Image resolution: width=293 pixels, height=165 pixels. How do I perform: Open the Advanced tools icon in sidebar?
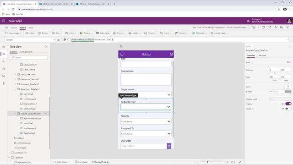4,83
